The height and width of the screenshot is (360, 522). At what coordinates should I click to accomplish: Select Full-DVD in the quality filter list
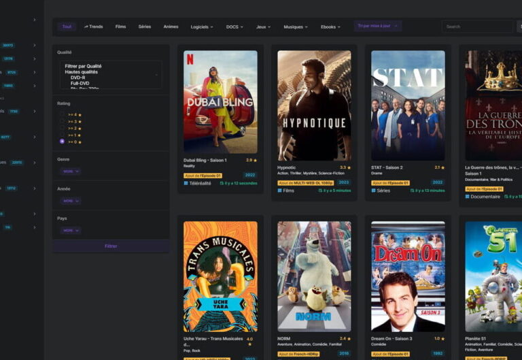click(80, 83)
